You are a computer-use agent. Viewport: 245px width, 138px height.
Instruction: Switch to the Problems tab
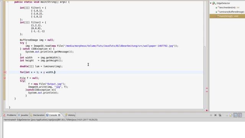(10, 115)
